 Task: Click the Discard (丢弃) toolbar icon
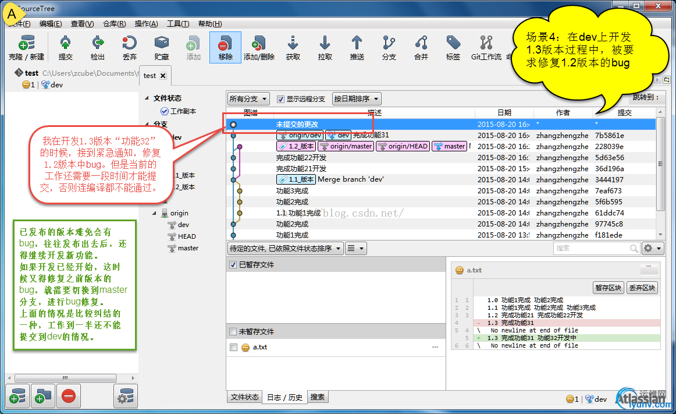click(129, 48)
